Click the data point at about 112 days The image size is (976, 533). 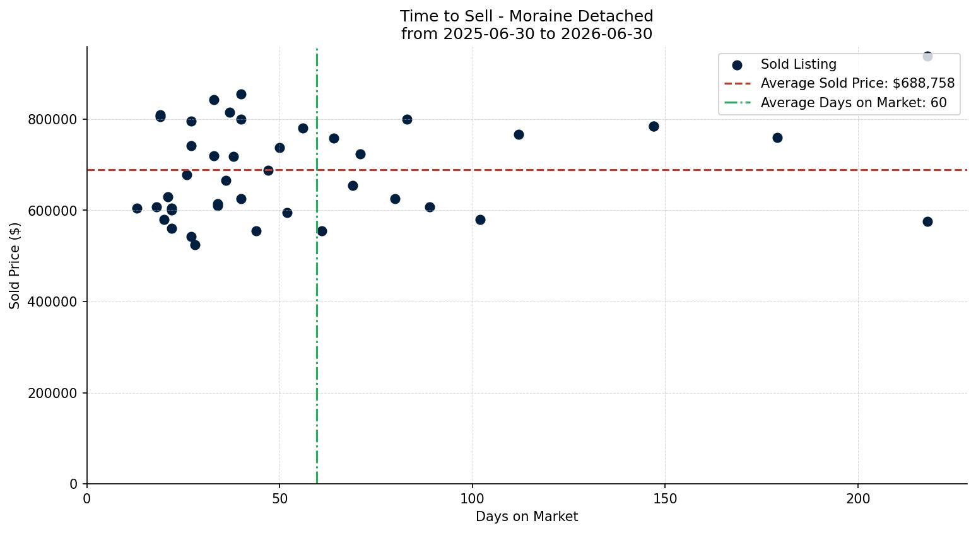[519, 134]
